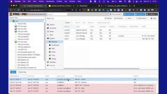The width and height of the screenshot is (167, 94).
Task: Bookmark this page with the star
Action: coord(80,10)
